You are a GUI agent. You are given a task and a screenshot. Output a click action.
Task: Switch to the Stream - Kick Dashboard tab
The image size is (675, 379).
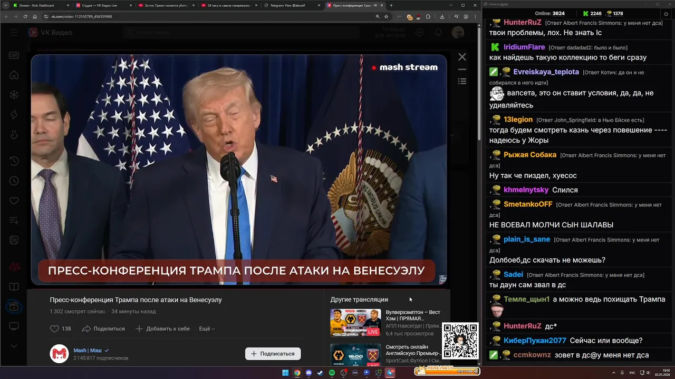(x=41, y=5)
